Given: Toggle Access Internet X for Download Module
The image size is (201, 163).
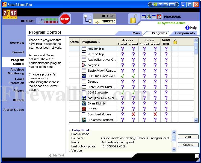Looking at the screenshot, I should click(x=133, y=114).
